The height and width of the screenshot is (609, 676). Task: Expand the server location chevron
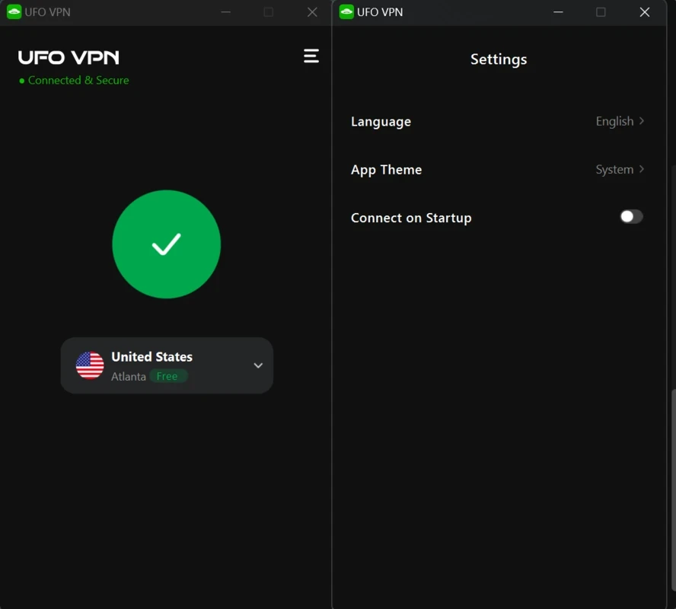tap(258, 365)
